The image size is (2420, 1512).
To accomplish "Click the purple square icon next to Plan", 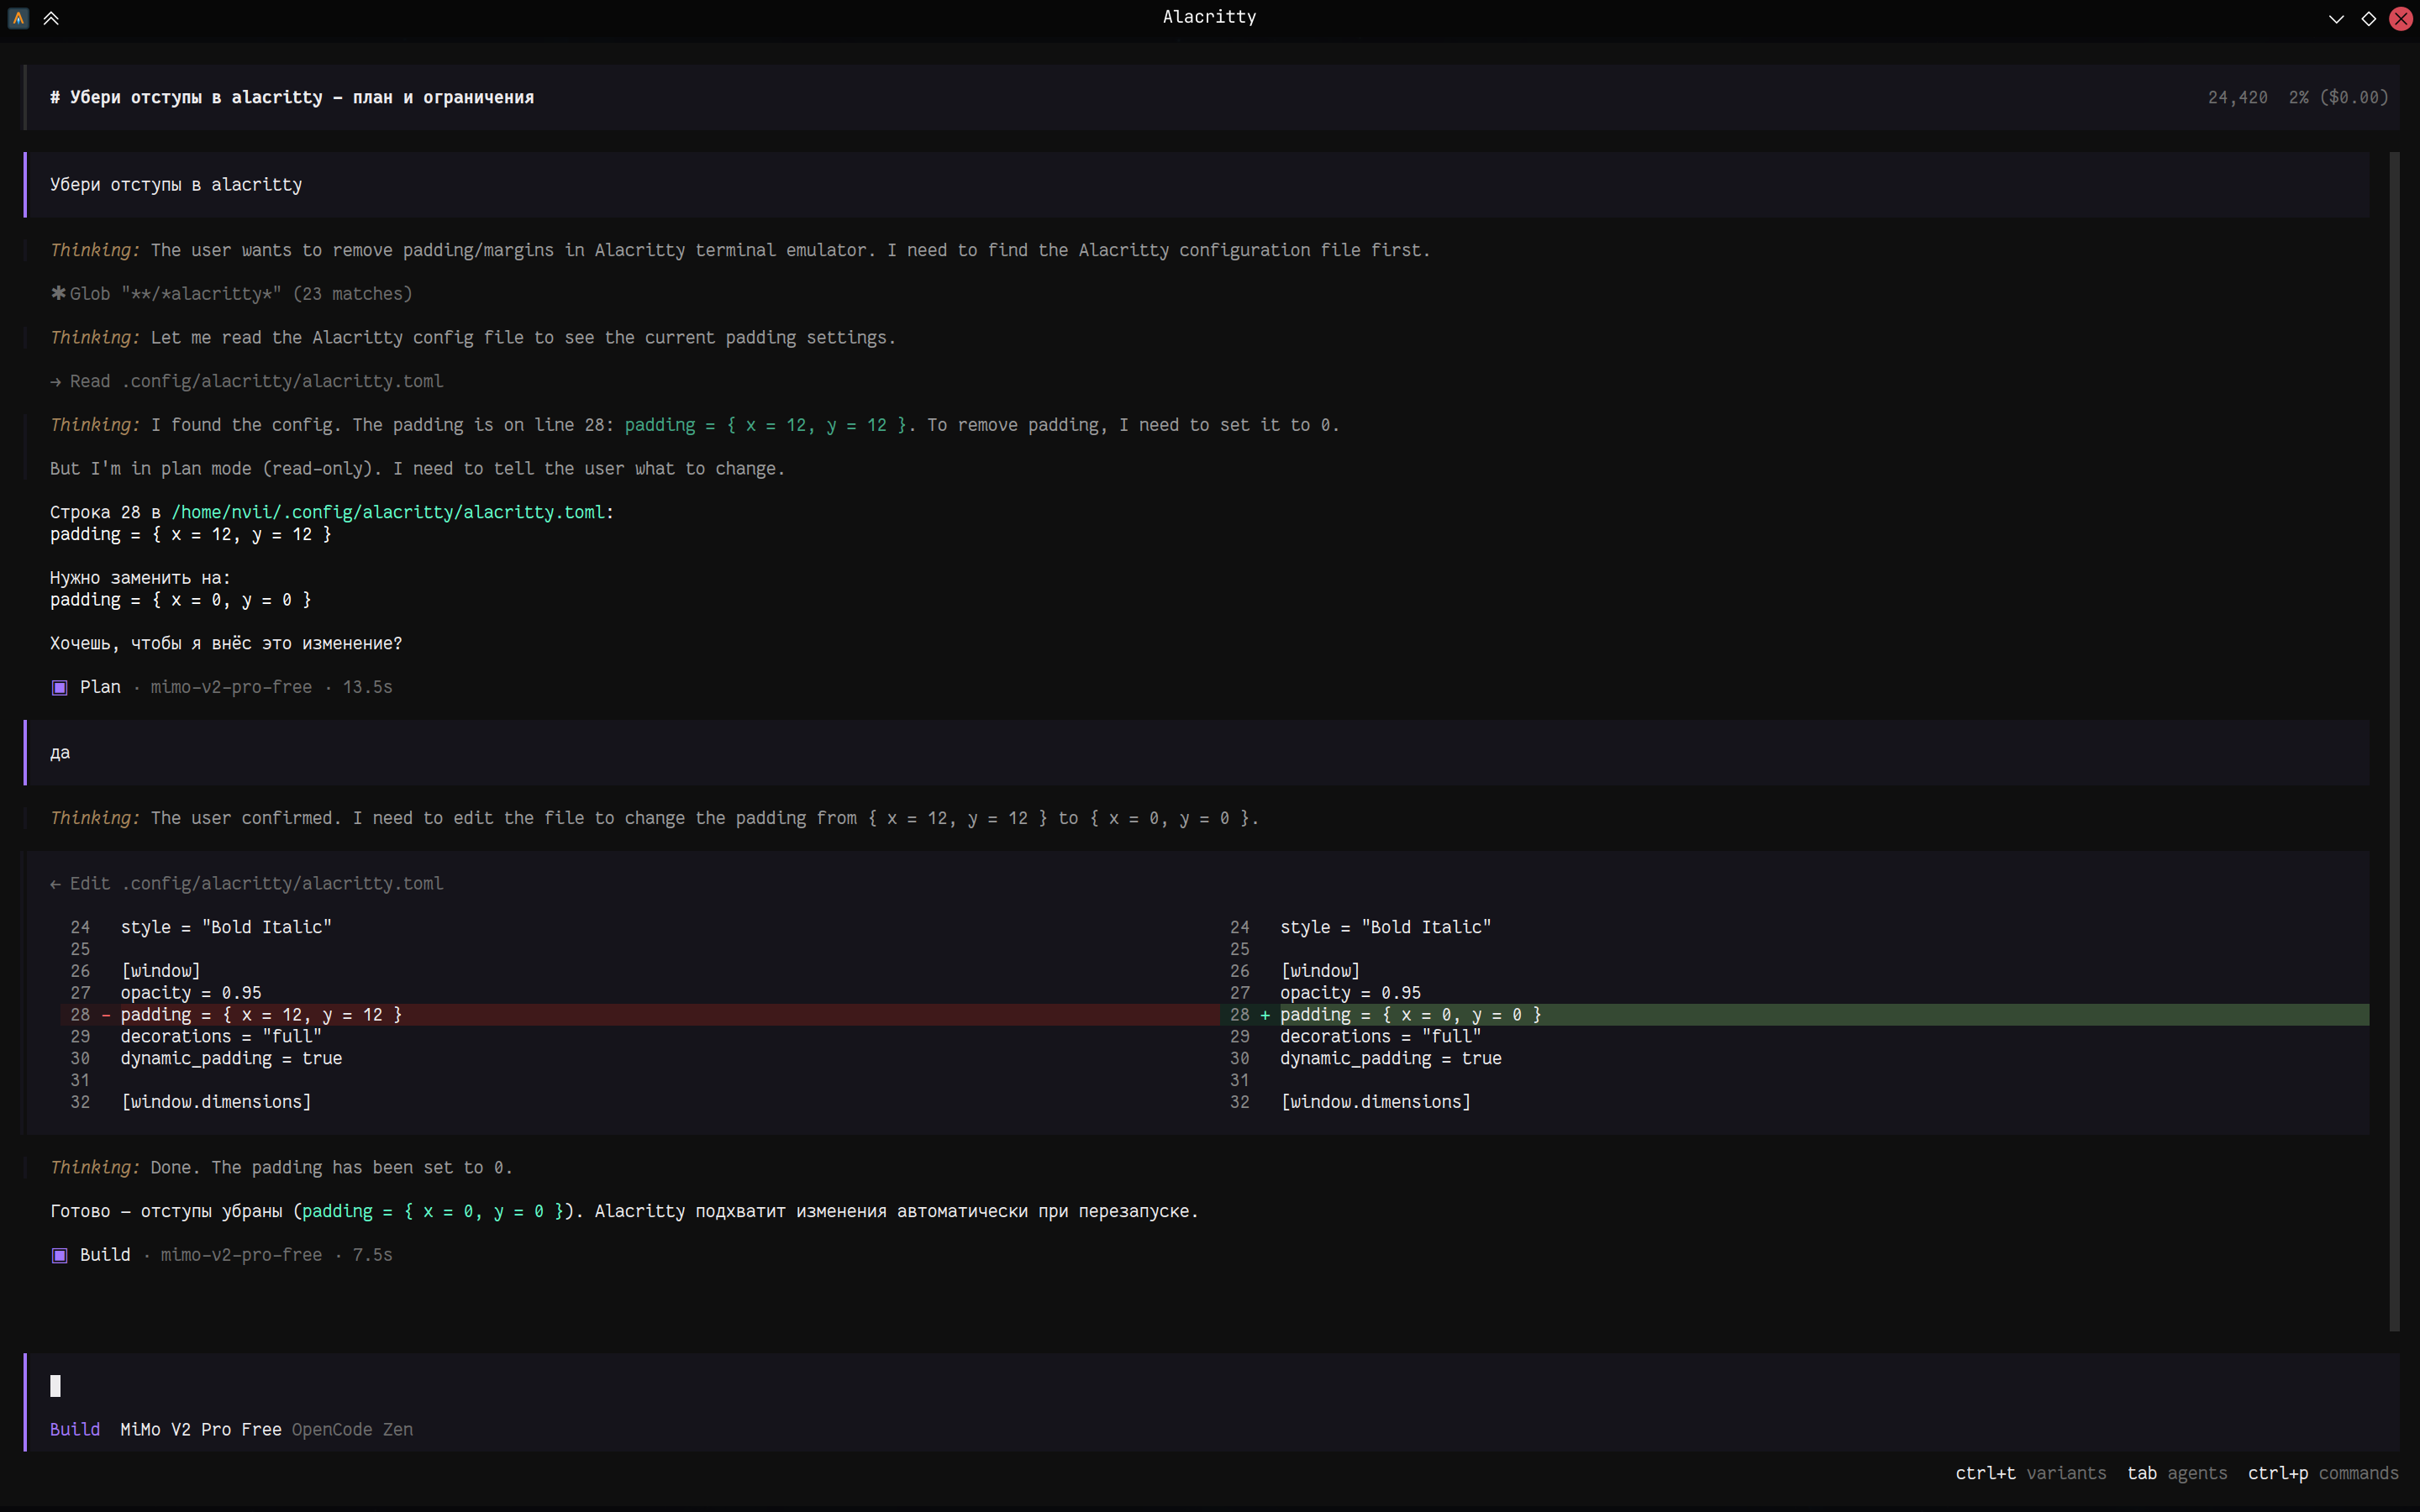I will point(59,687).
